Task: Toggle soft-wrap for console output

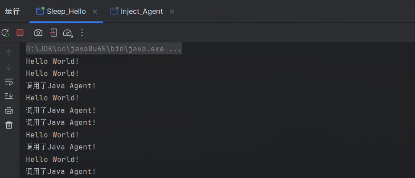Action: [9, 82]
